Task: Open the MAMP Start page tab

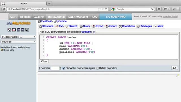Action: click(x=14, y=17)
